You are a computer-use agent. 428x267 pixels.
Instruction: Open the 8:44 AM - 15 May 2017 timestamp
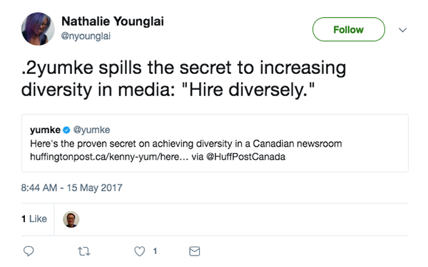coord(72,188)
